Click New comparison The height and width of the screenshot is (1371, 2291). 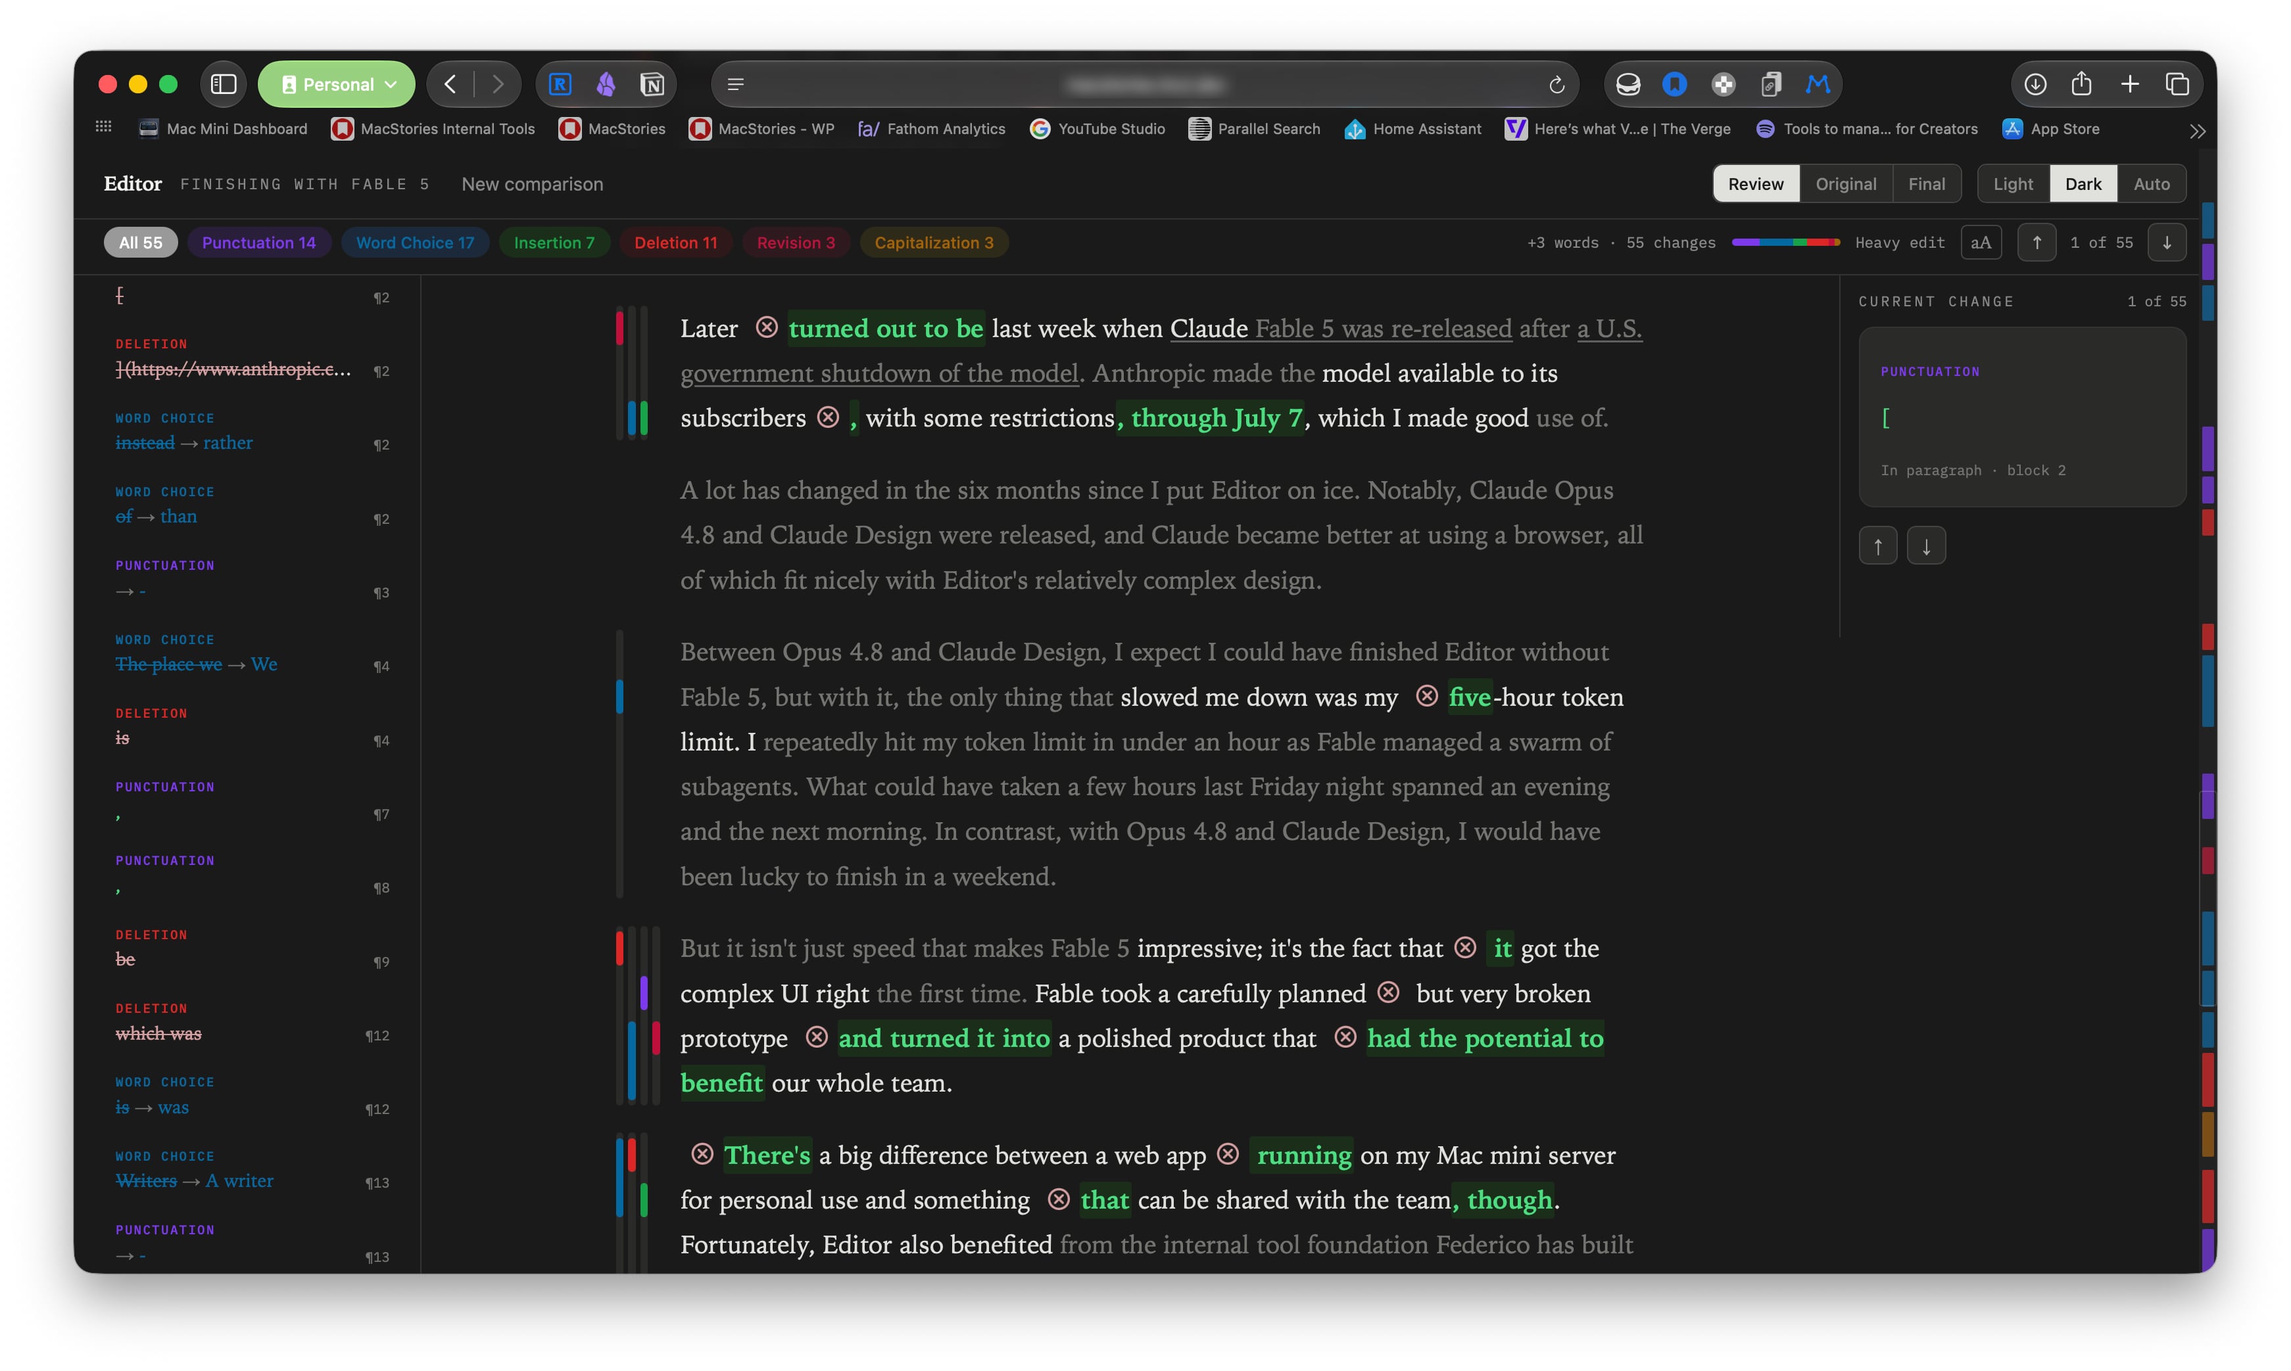pos(533,184)
